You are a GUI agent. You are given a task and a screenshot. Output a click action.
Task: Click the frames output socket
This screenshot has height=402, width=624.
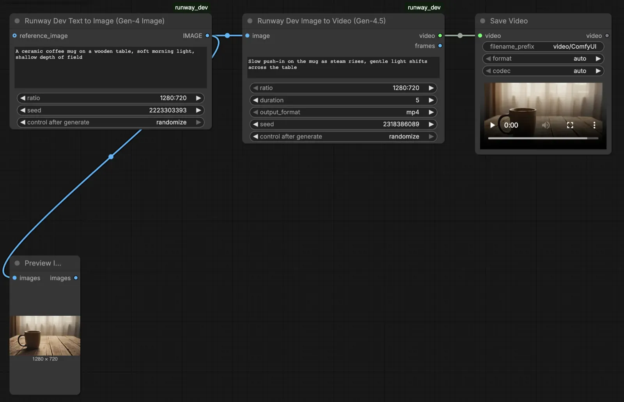tap(440, 46)
